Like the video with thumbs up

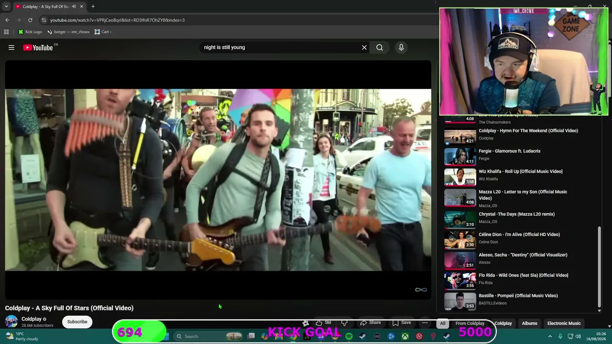(323, 323)
